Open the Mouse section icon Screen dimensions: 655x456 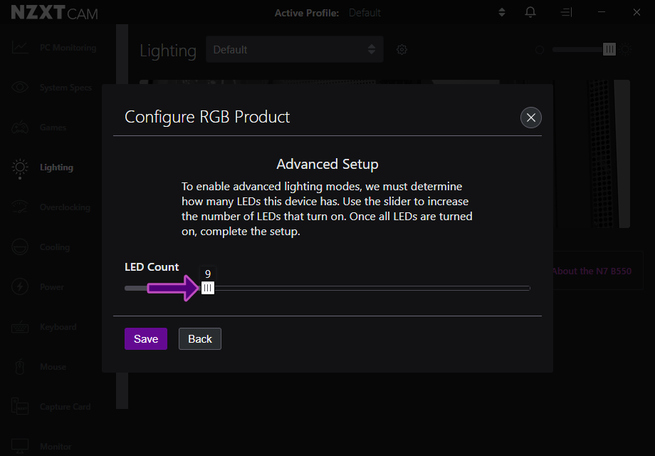click(x=20, y=367)
